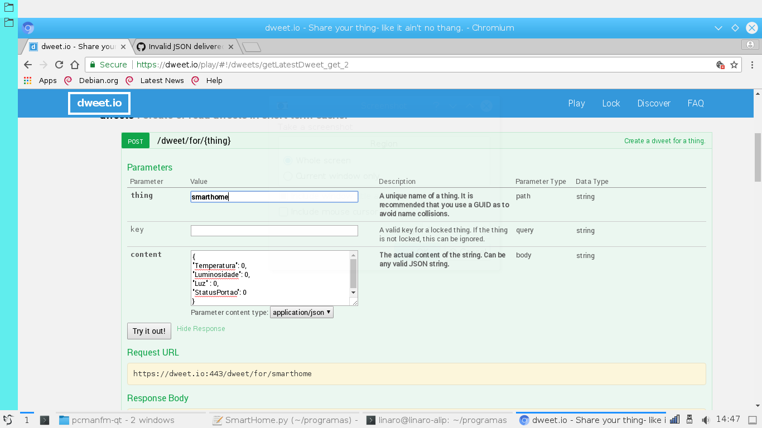Open the second desktop folder icon
Screen dimensions: 762x428
point(8,22)
